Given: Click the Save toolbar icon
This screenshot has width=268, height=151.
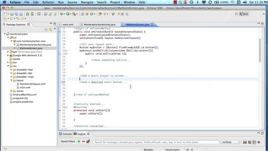Looking at the screenshot, I should (x=12, y=14).
